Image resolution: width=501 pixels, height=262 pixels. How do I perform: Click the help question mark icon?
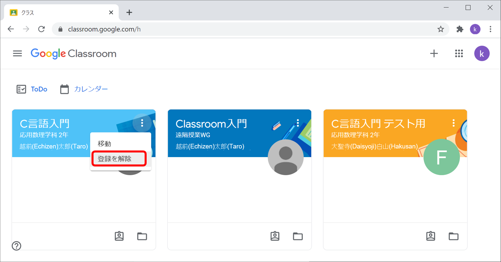click(x=16, y=246)
